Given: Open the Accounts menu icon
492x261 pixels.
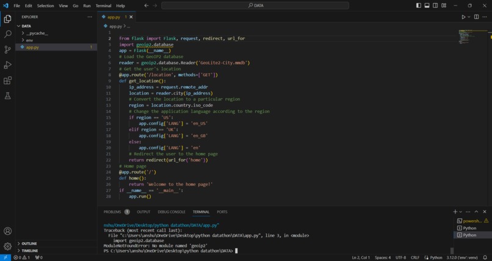Looking at the screenshot, I should [7, 231].
